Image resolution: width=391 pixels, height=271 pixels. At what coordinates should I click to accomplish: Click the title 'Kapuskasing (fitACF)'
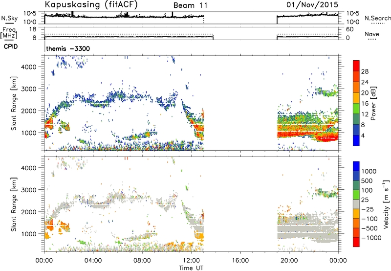(x=91, y=4)
